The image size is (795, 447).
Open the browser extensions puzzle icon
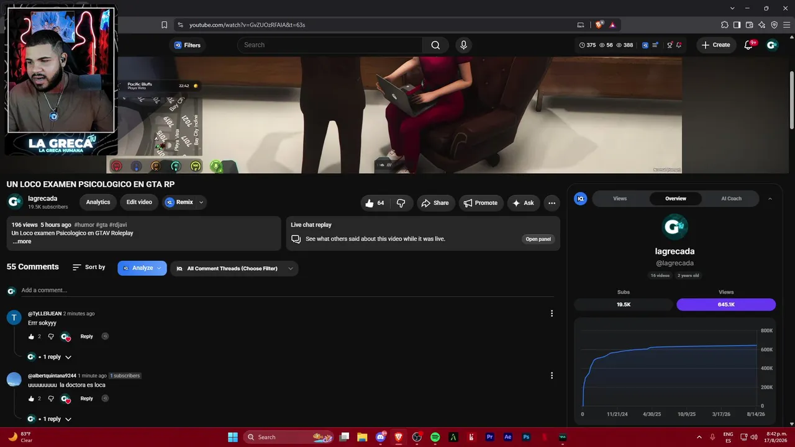click(x=725, y=25)
